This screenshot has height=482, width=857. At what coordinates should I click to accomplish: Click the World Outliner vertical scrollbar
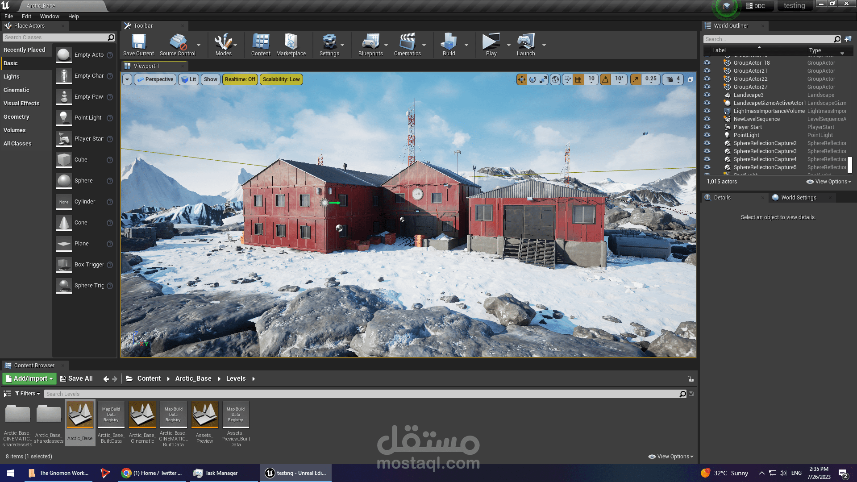(x=850, y=164)
